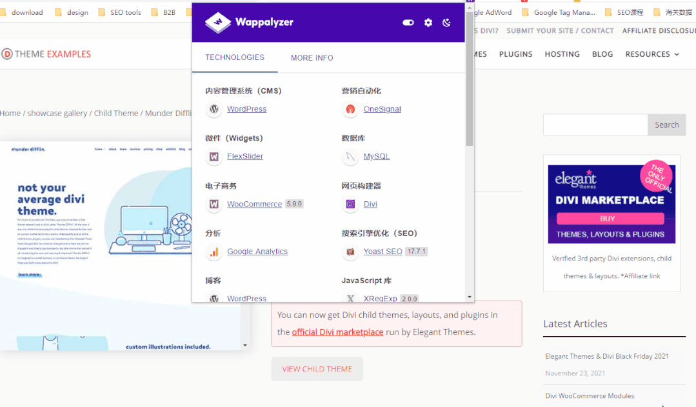
Task: Switch Wappalyzer to dark mode
Action: (446, 23)
